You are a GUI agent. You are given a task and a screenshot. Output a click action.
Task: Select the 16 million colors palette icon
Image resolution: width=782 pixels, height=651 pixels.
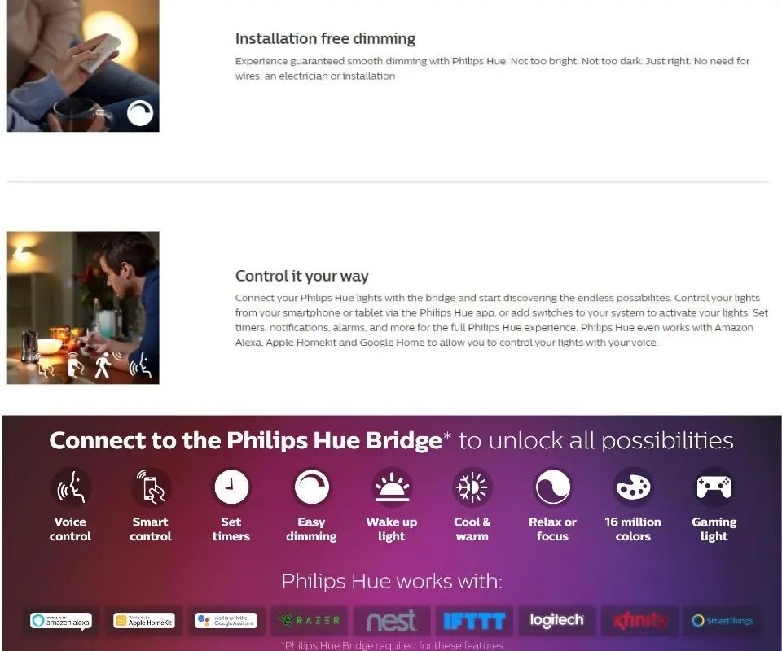[634, 487]
